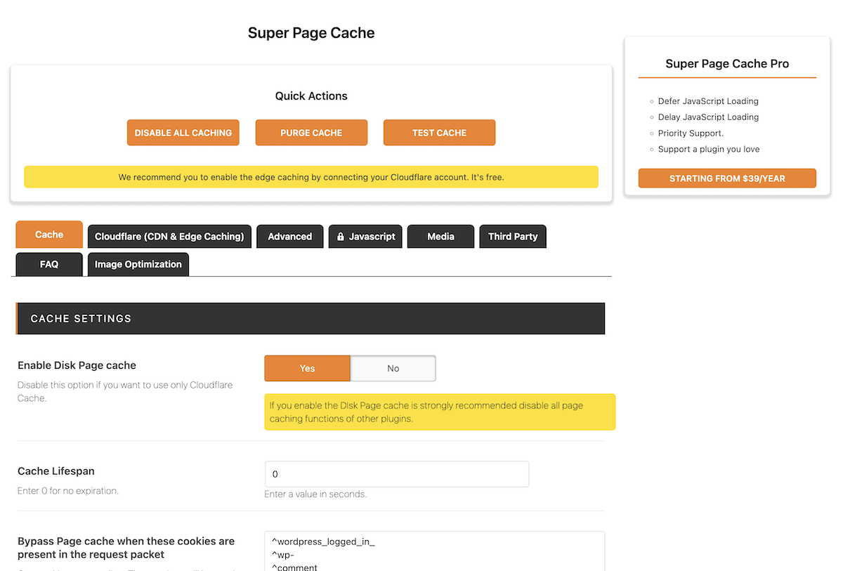Click the bypass cookies text area
Viewport: 843px width, 571px height.
(435, 551)
